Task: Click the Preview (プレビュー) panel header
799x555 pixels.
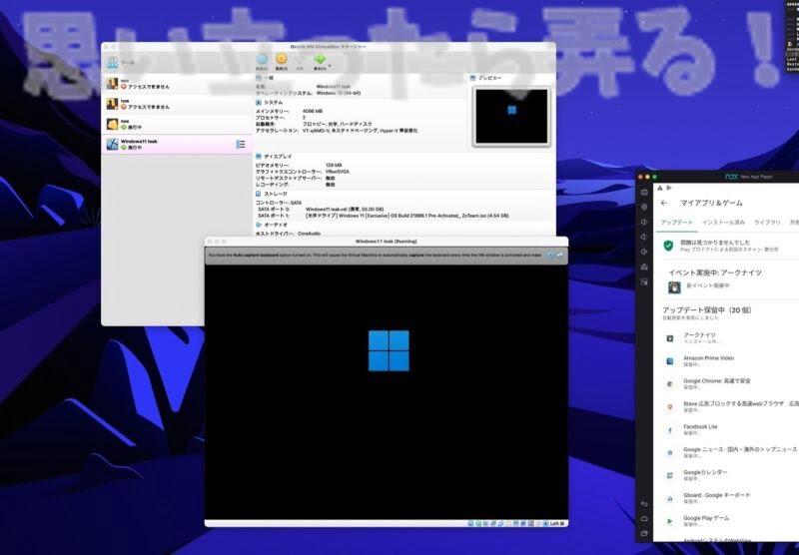Action: click(x=485, y=78)
